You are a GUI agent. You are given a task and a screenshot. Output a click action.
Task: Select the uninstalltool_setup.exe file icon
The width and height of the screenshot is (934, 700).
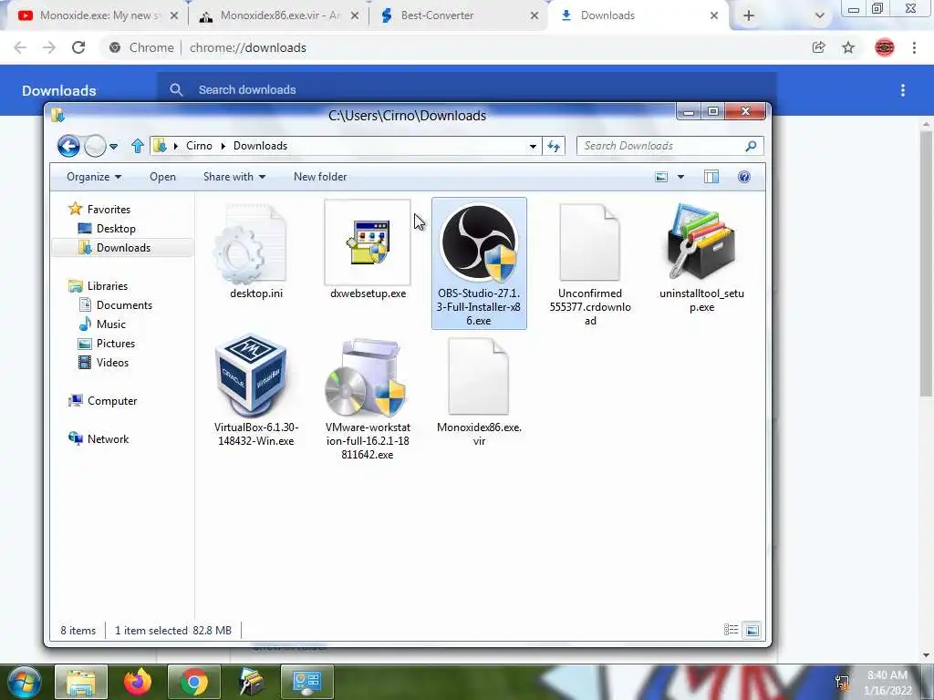701,241
